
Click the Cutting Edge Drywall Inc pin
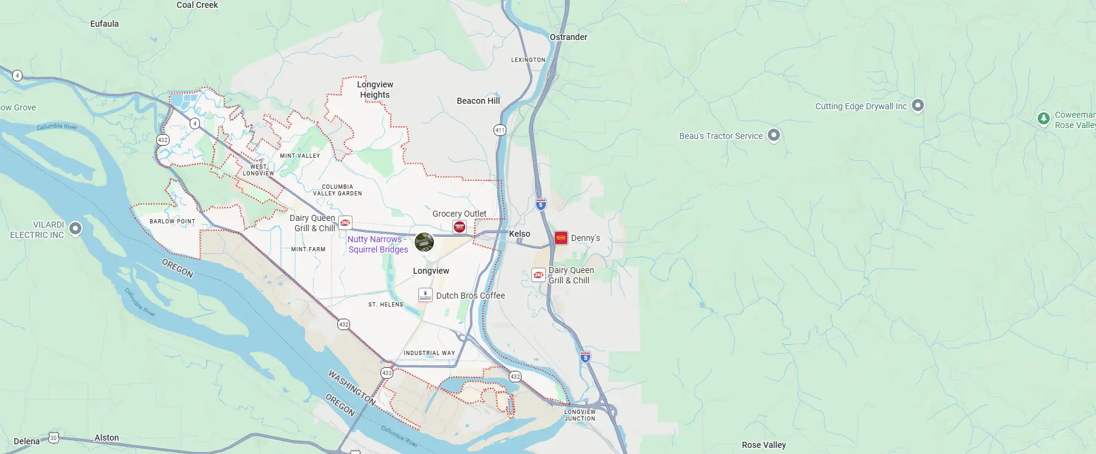(918, 106)
